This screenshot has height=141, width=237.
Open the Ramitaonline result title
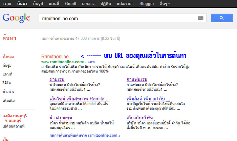[55, 56]
